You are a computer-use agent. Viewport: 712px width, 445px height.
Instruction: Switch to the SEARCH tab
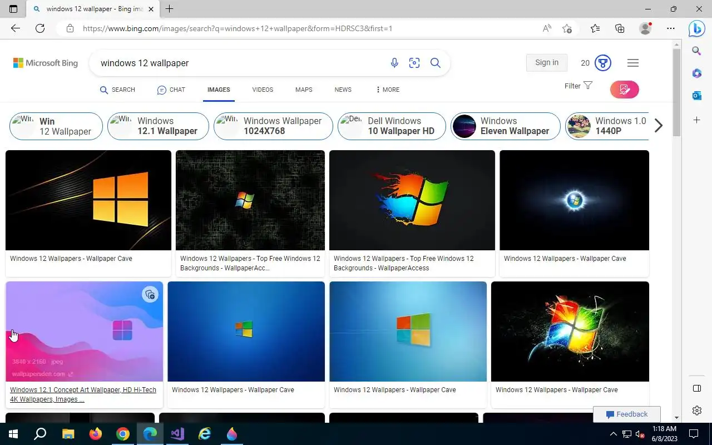click(x=117, y=90)
